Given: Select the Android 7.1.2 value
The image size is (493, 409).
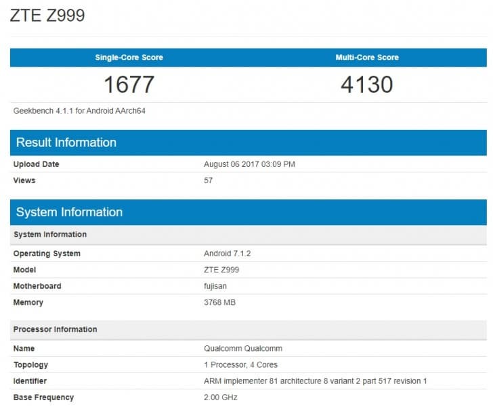Looking at the screenshot, I should [x=228, y=254].
